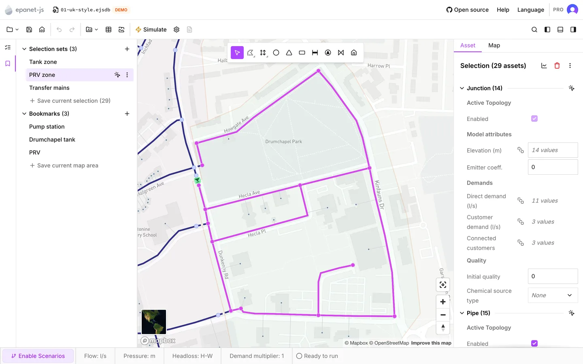583x364 pixels.
Task: Switch to the Map tab
Action: (494, 45)
